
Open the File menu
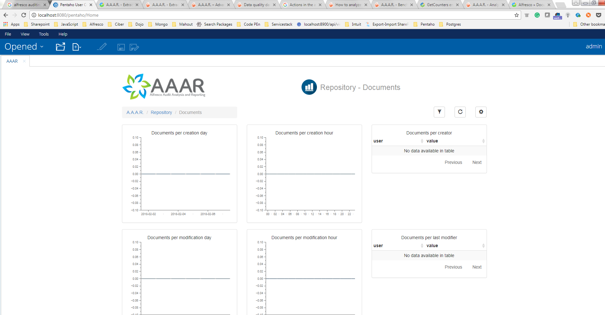pyautogui.click(x=8, y=34)
